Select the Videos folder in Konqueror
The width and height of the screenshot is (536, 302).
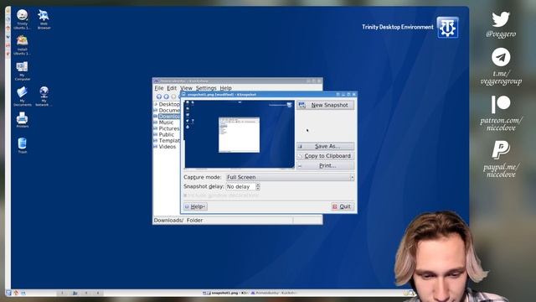pyautogui.click(x=165, y=147)
